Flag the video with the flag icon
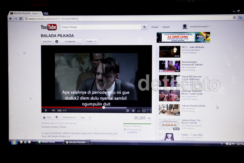 (90, 117)
